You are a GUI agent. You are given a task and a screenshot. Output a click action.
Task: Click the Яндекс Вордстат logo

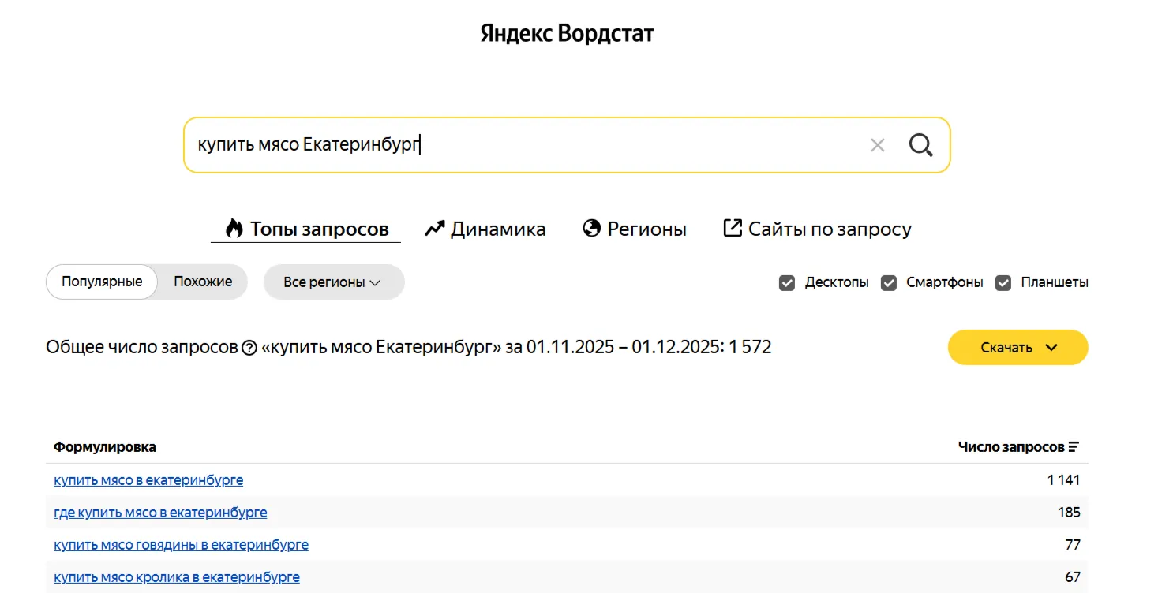(x=567, y=34)
